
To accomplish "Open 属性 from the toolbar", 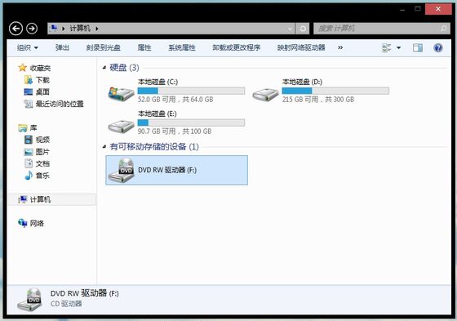I will (144, 47).
